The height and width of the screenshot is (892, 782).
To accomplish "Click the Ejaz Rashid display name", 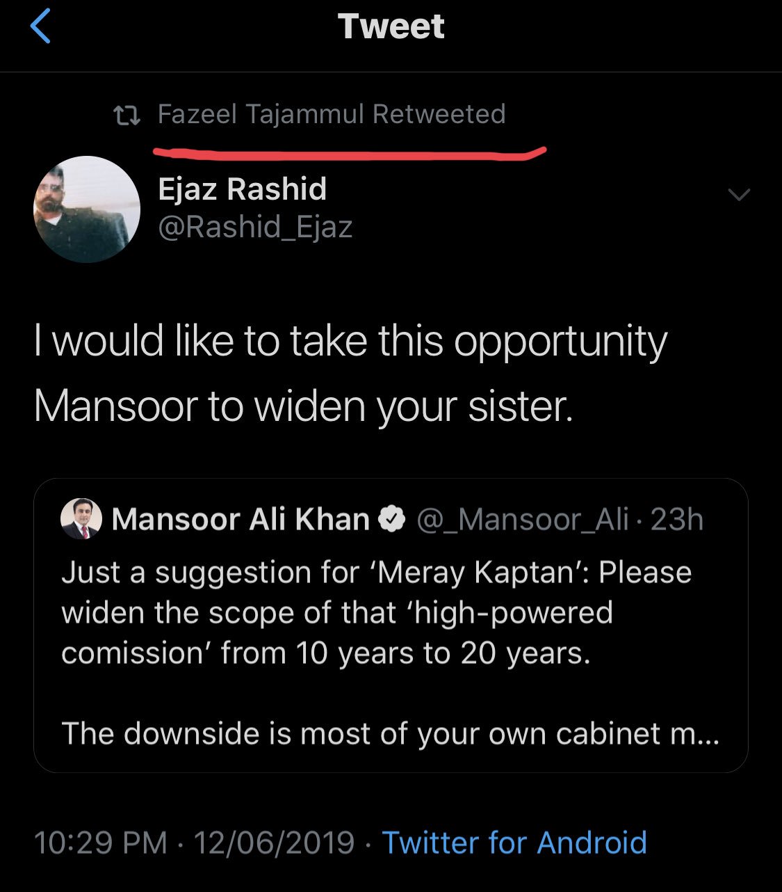I will click(242, 189).
